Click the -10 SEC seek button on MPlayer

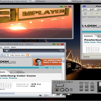pyautogui.click(x=81, y=87)
